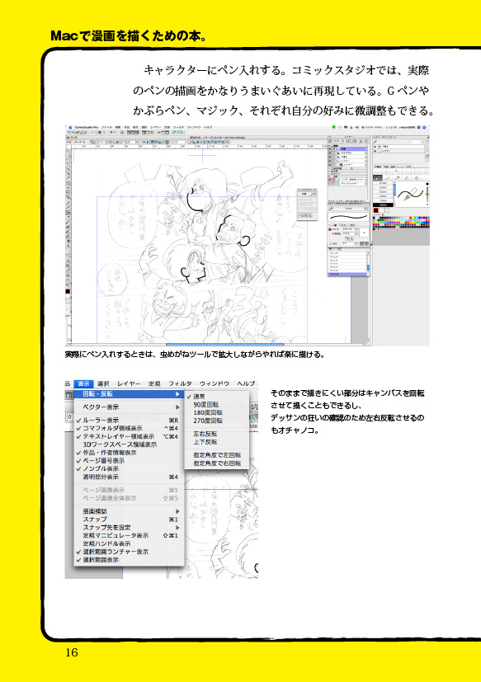
Task: Open the レイヤー menu in the menu bar
Action: tap(129, 383)
